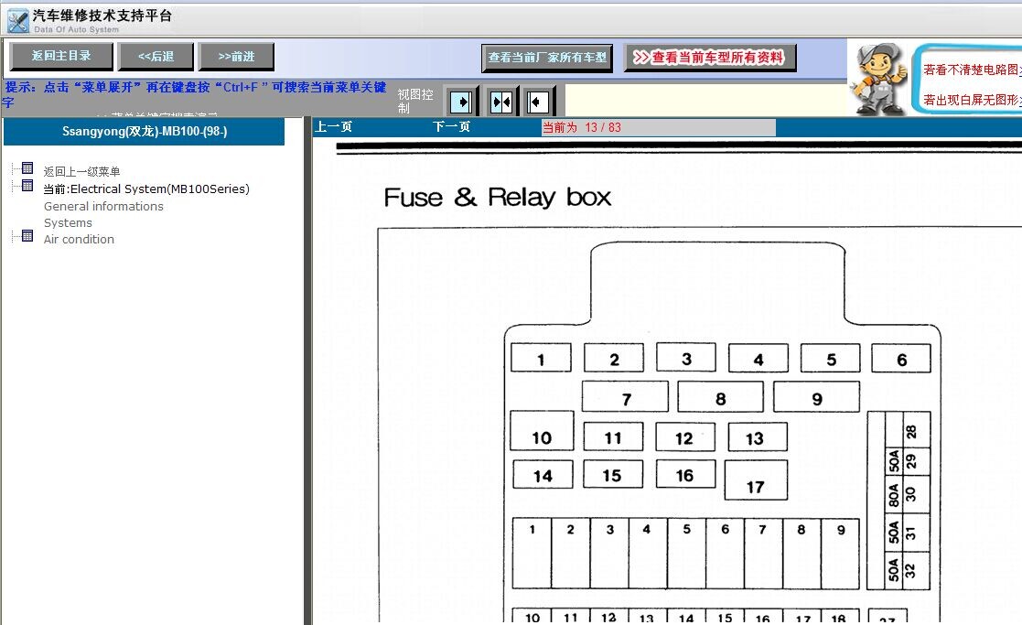
Task: Select the Ssangyong(双龙)-MB100-(98-) header
Action: 144,131
